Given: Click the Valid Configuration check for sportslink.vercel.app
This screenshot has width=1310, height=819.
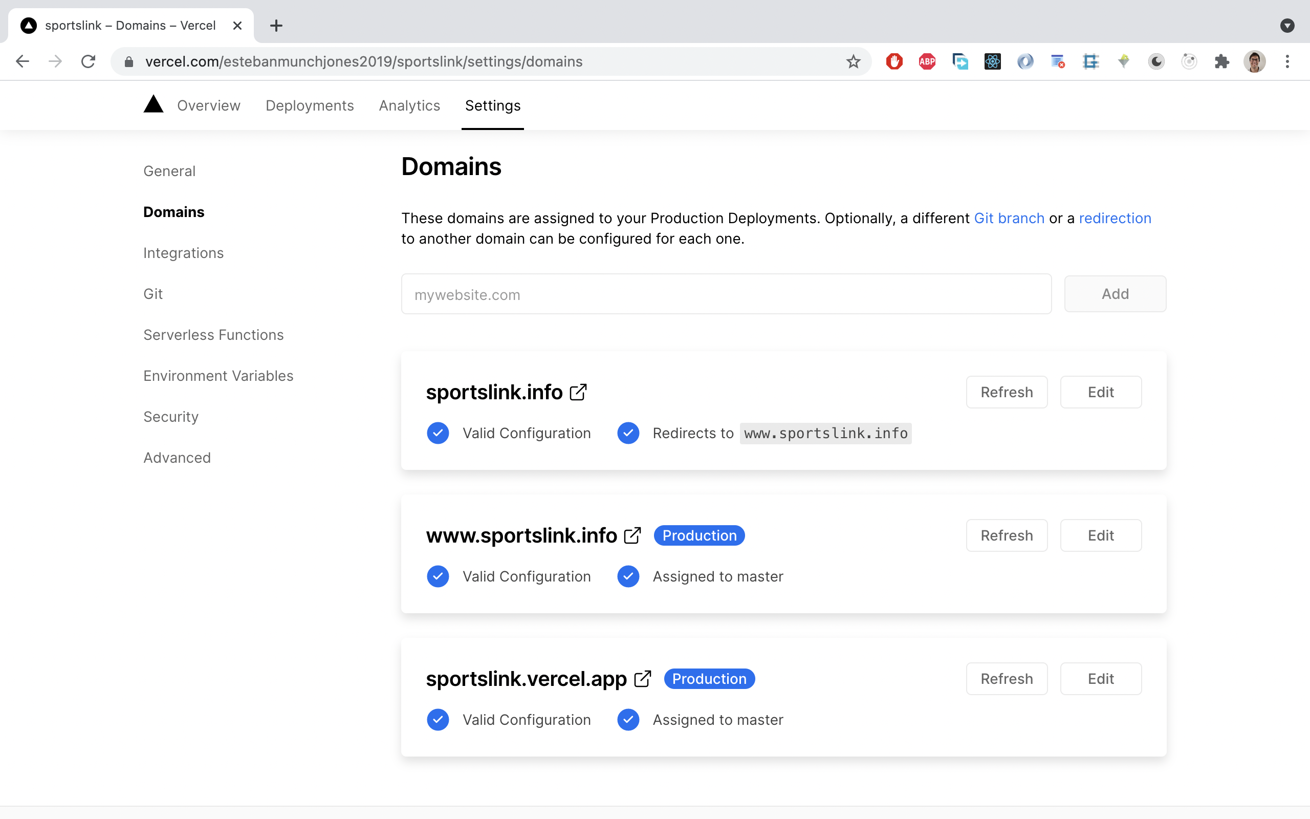Looking at the screenshot, I should click(x=438, y=719).
